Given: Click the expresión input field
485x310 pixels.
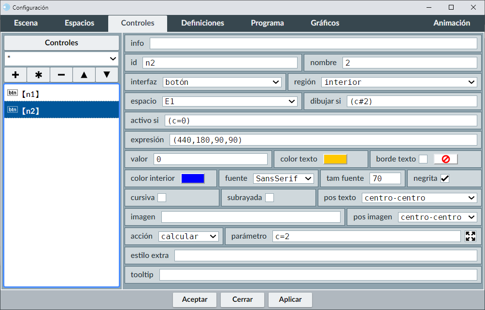Looking at the screenshot, I should tap(323, 140).
